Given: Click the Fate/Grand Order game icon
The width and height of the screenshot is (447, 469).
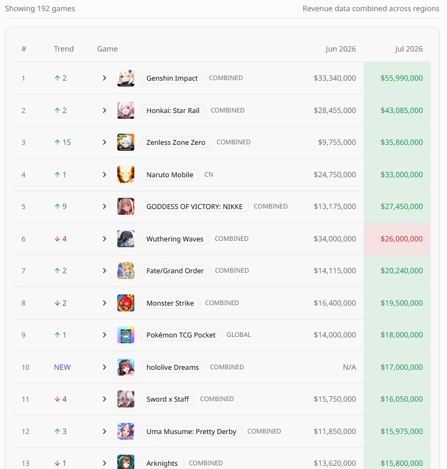Looking at the screenshot, I should 126,271.
